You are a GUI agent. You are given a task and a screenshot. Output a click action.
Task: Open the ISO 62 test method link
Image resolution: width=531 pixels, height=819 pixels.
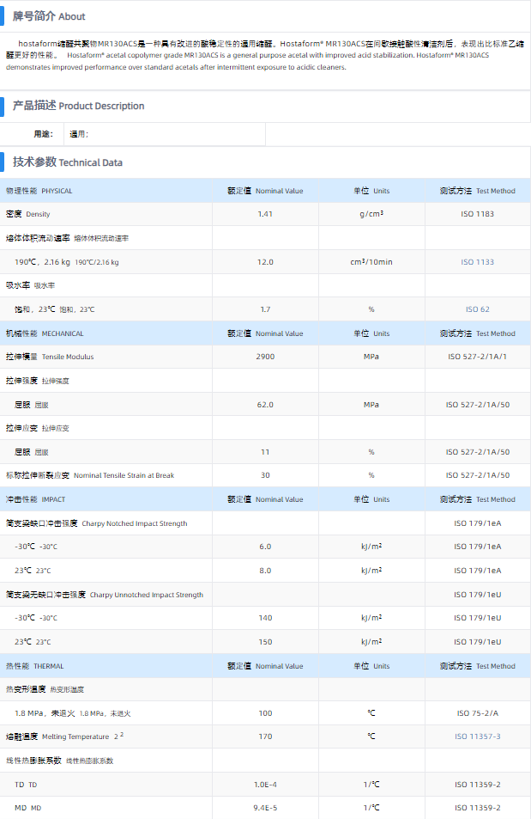477,309
